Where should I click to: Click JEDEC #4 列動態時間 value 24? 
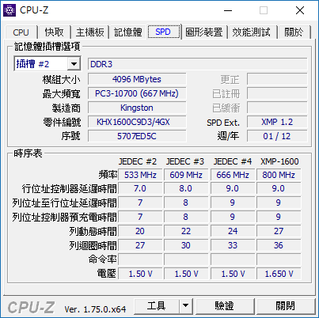coord(233,231)
